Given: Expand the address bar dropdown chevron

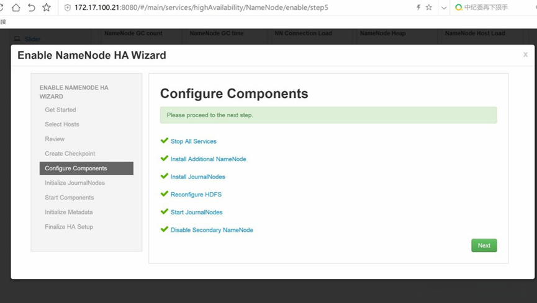Looking at the screenshot, I should (x=443, y=8).
